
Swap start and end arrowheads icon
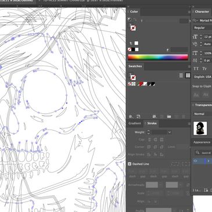[x=188, y=185]
